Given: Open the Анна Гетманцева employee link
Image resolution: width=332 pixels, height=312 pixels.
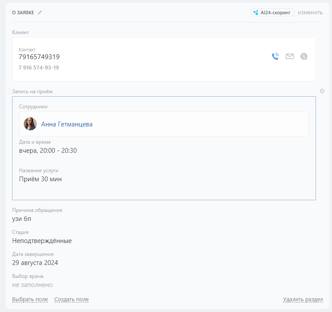Looking at the screenshot, I should pos(67,124).
